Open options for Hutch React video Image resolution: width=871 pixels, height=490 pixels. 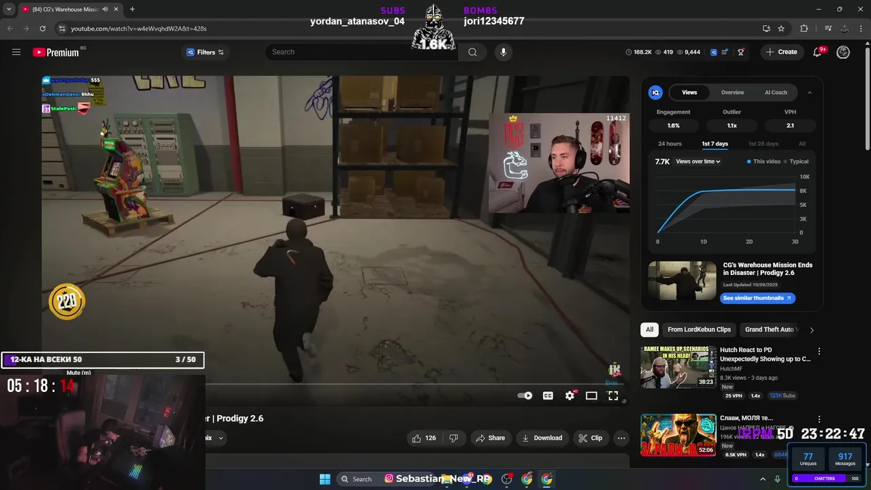click(x=819, y=351)
